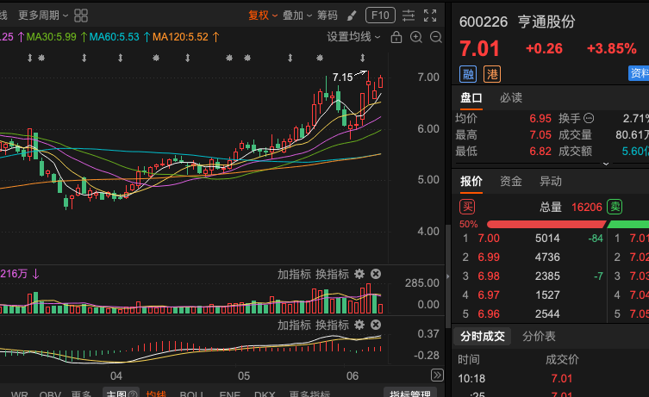Click the stock code 600226
Image resolution: width=649 pixels, height=397 pixels.
484,22
